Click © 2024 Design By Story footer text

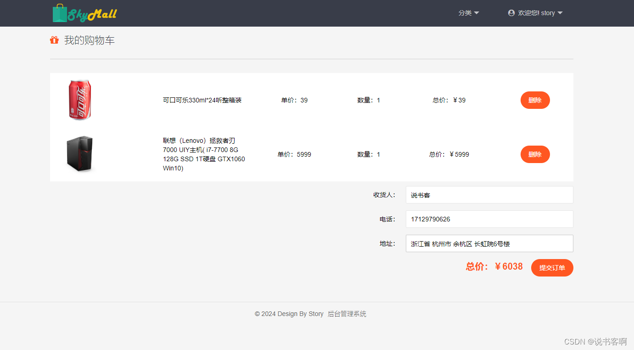click(x=289, y=314)
